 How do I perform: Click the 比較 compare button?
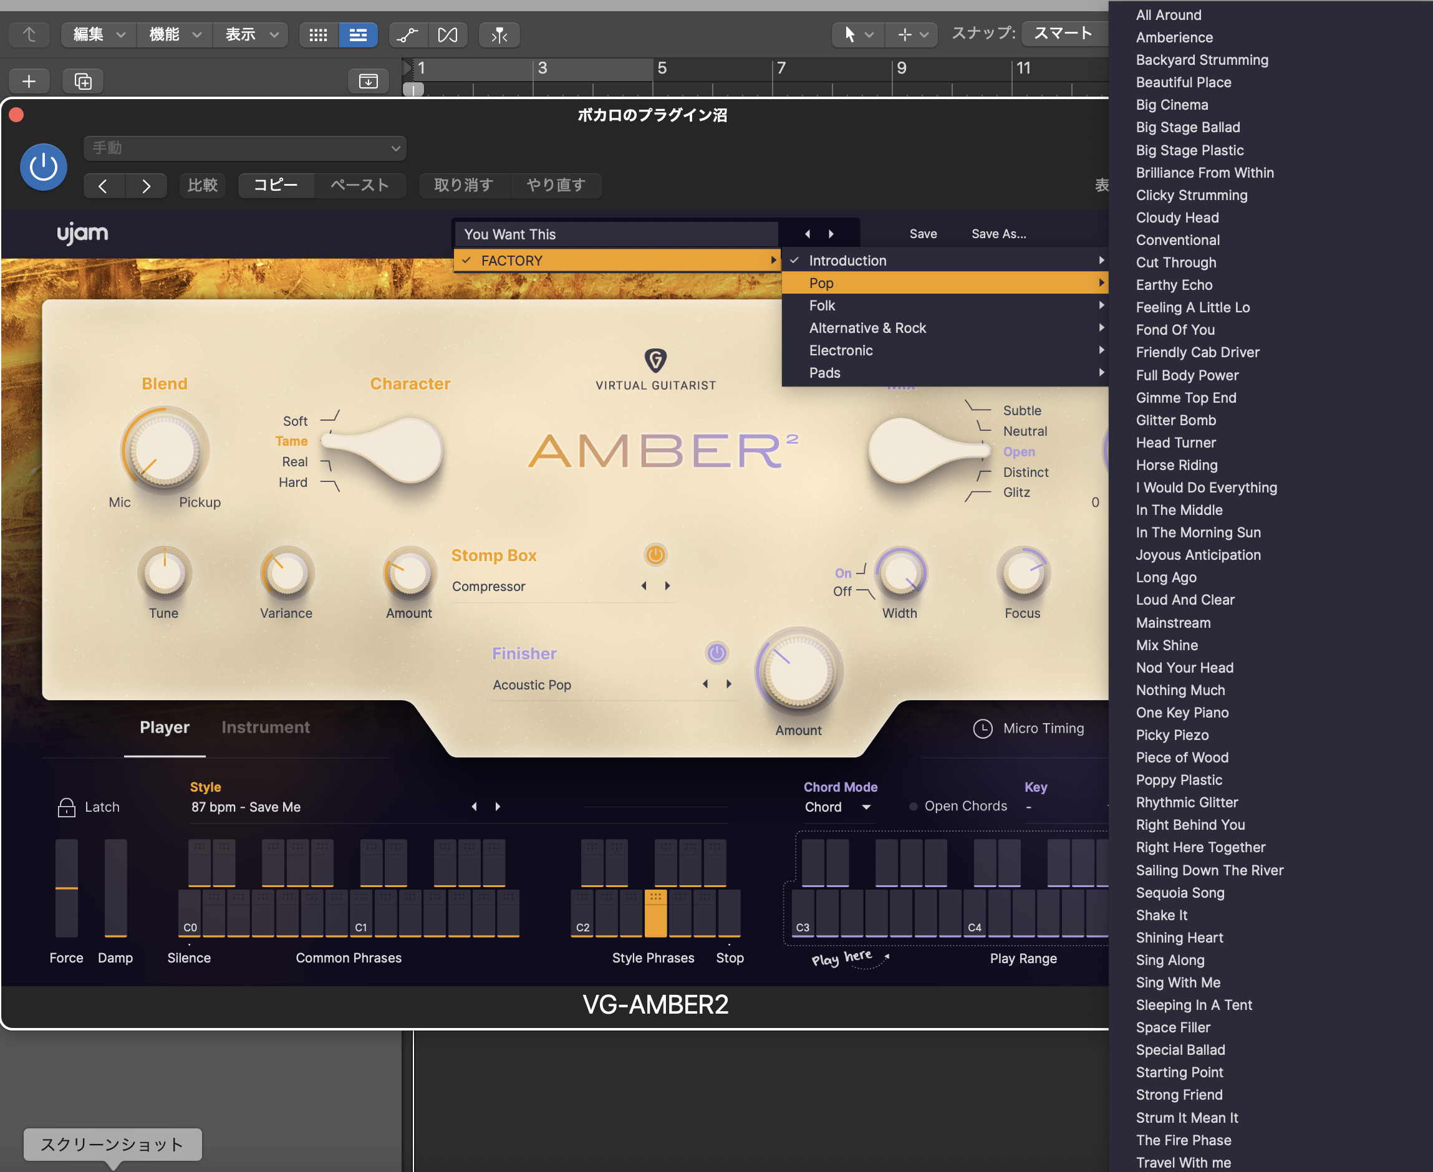pos(203,186)
